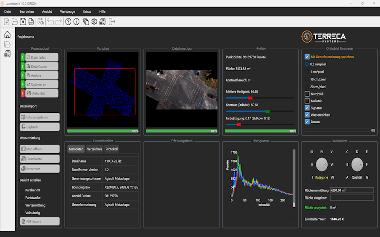Image resolution: width=380 pixels, height=237 pixels.
Task: Click the exit arrow toolbar icon
Action: 112,21
